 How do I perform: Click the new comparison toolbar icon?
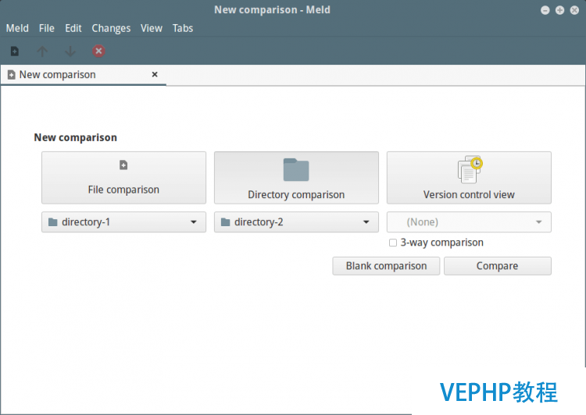pyautogui.click(x=15, y=51)
